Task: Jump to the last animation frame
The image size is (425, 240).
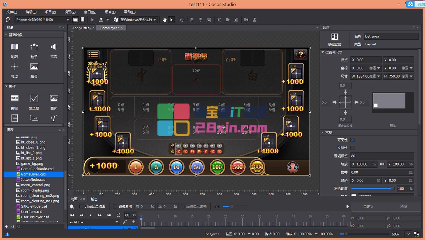Action: pos(109,215)
